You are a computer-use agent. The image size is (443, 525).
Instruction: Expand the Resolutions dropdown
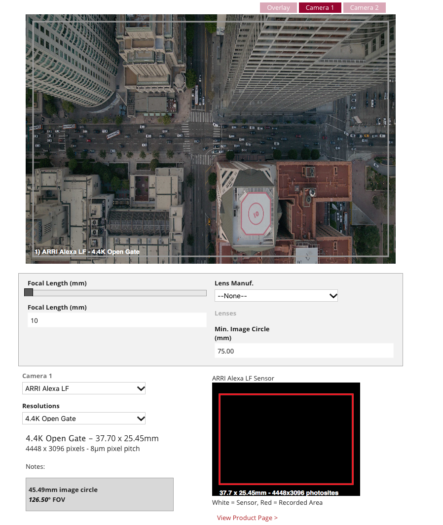[83, 418]
